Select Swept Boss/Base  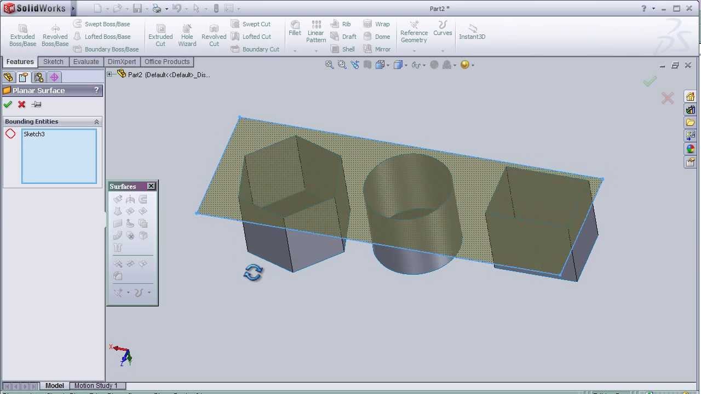[102, 24]
